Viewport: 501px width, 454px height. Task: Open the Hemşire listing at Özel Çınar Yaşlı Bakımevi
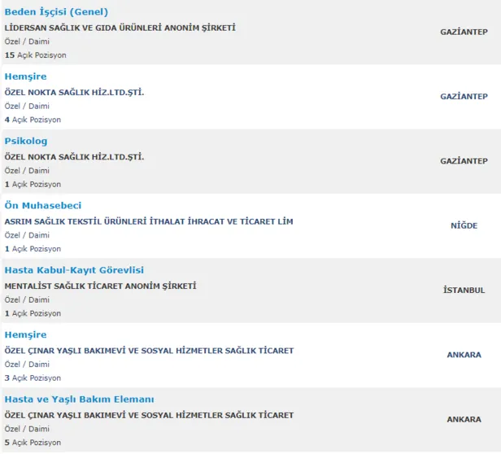[x=25, y=334]
